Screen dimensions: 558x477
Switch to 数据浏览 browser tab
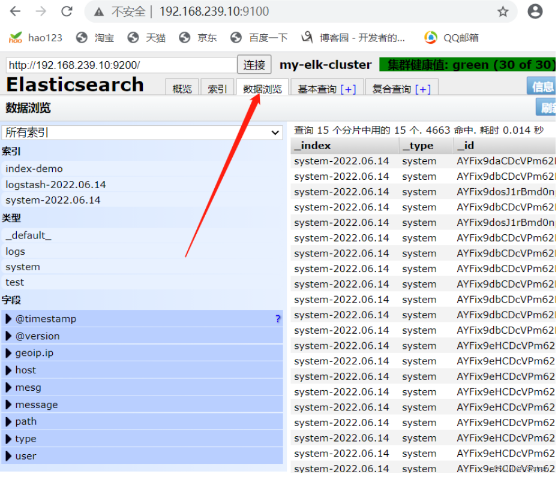(x=262, y=88)
